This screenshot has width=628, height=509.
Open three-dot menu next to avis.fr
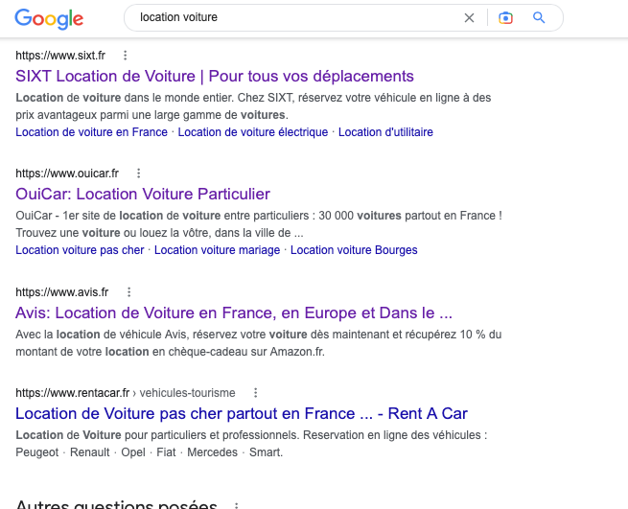pyautogui.click(x=129, y=292)
